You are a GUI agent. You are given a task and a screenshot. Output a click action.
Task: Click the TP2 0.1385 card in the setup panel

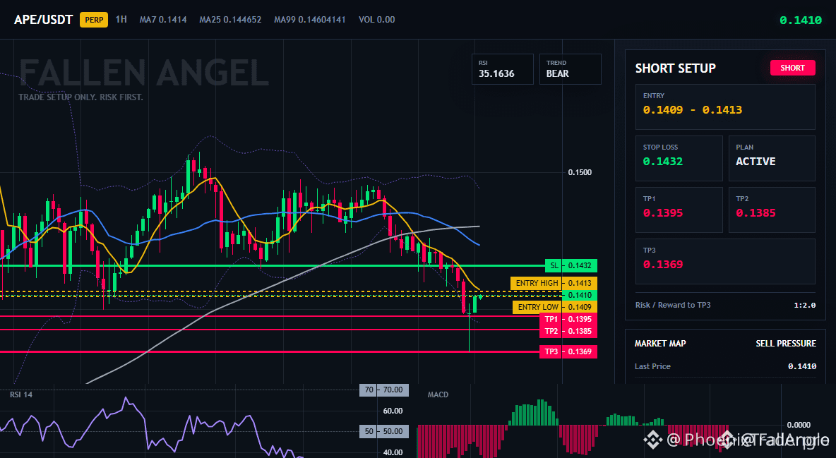[x=772, y=210]
